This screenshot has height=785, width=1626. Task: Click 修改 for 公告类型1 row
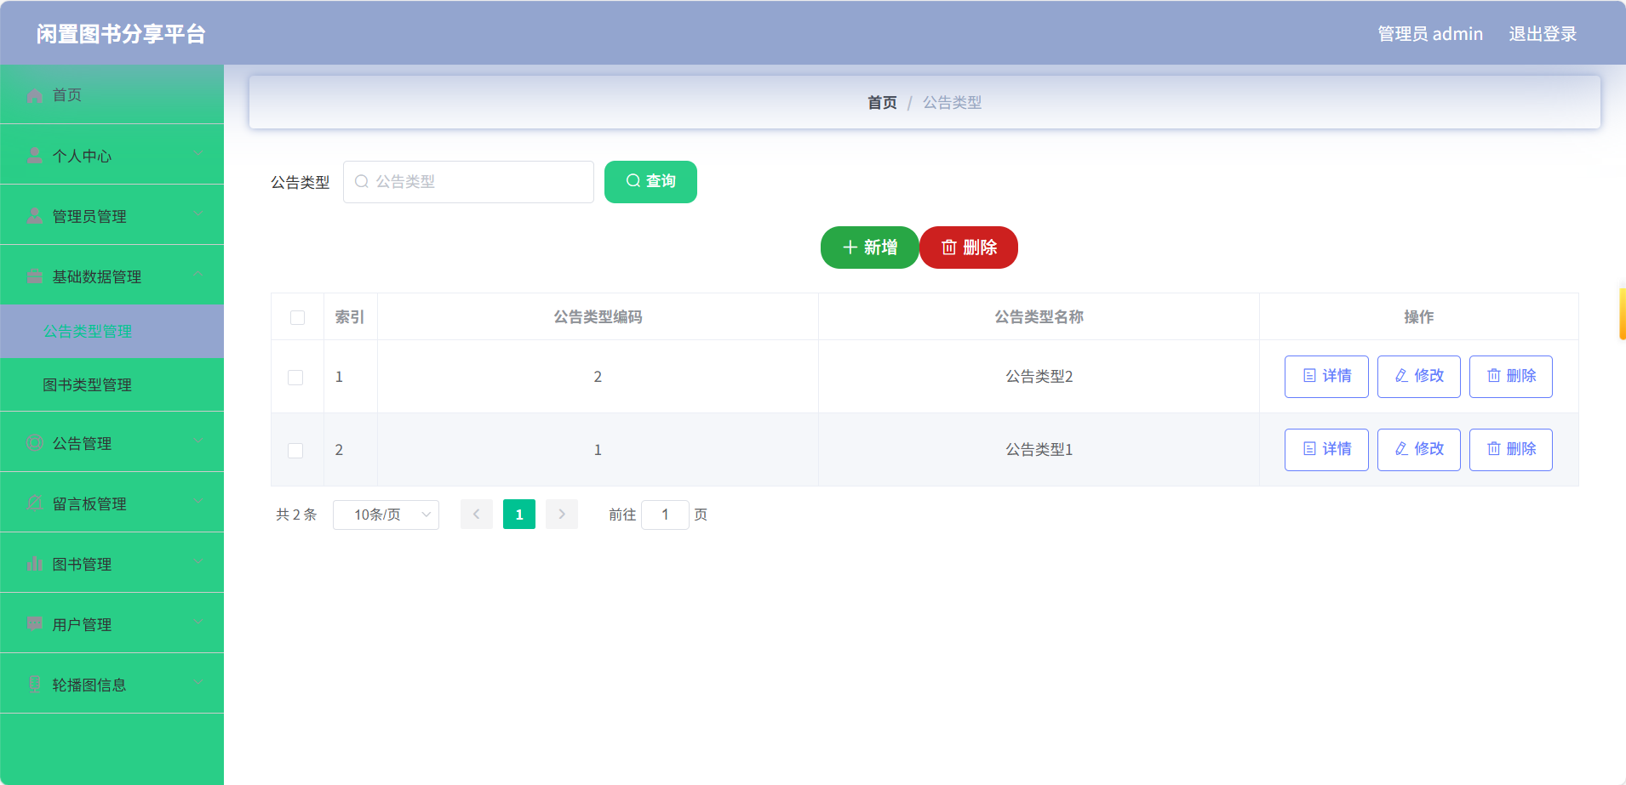click(x=1419, y=450)
